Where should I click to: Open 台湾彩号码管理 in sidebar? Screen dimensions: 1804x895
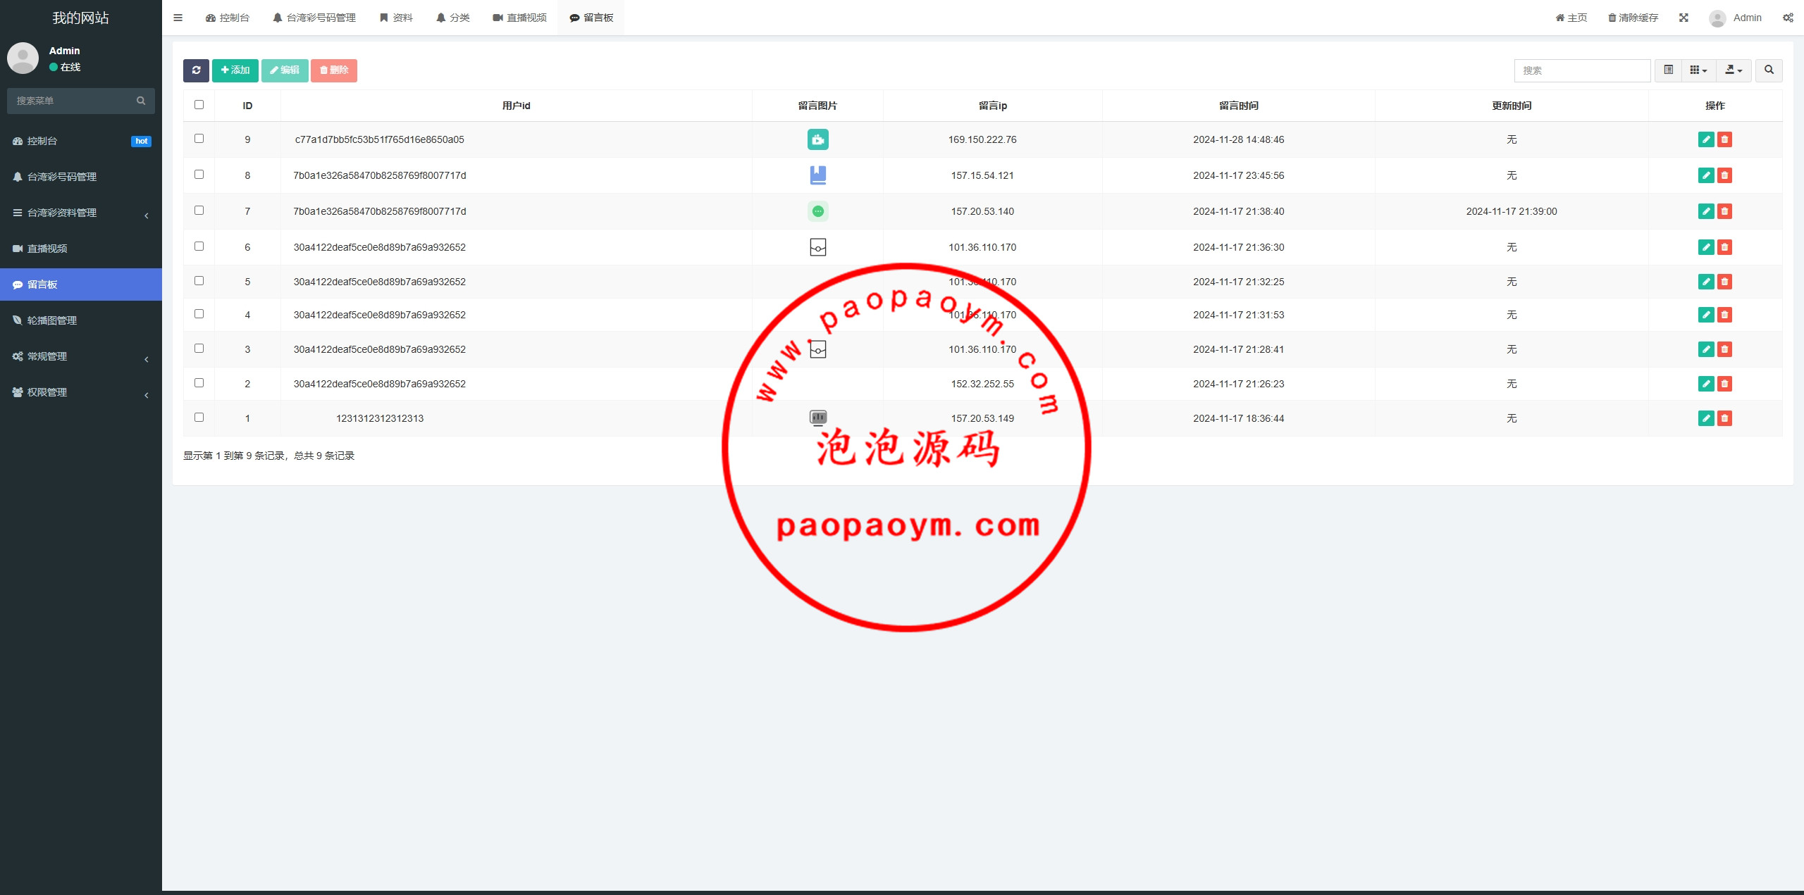[81, 177]
